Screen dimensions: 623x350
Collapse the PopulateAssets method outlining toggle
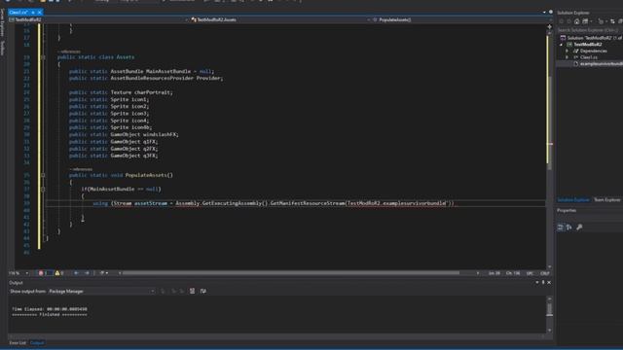click(x=43, y=175)
